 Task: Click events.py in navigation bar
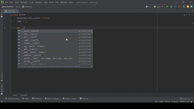click(27, 7)
